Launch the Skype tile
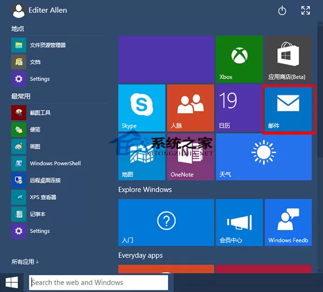This screenshot has width=323, height=292. click(x=142, y=108)
